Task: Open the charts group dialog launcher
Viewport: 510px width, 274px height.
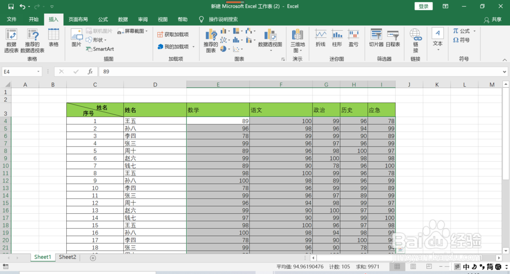Action: pos(283,59)
